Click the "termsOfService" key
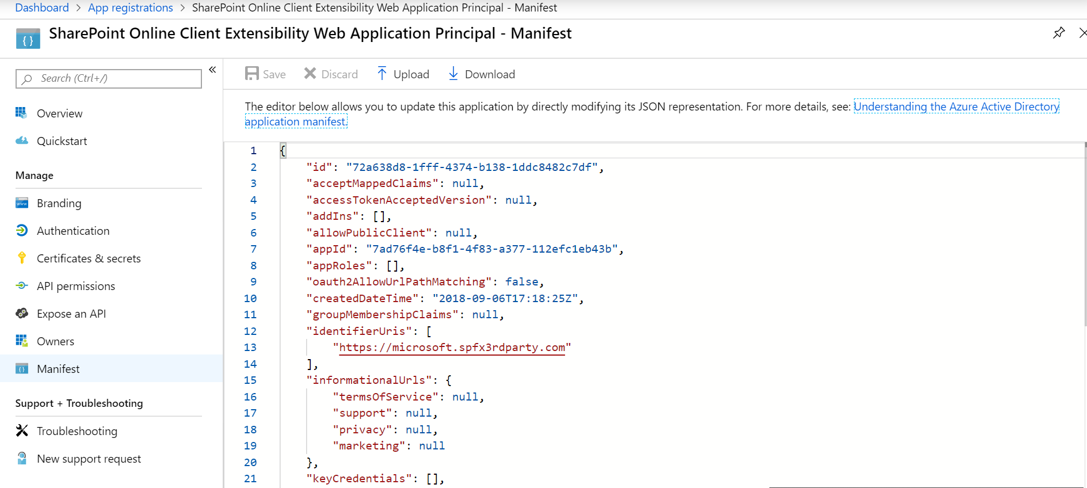This screenshot has height=488, width=1087. tap(386, 397)
